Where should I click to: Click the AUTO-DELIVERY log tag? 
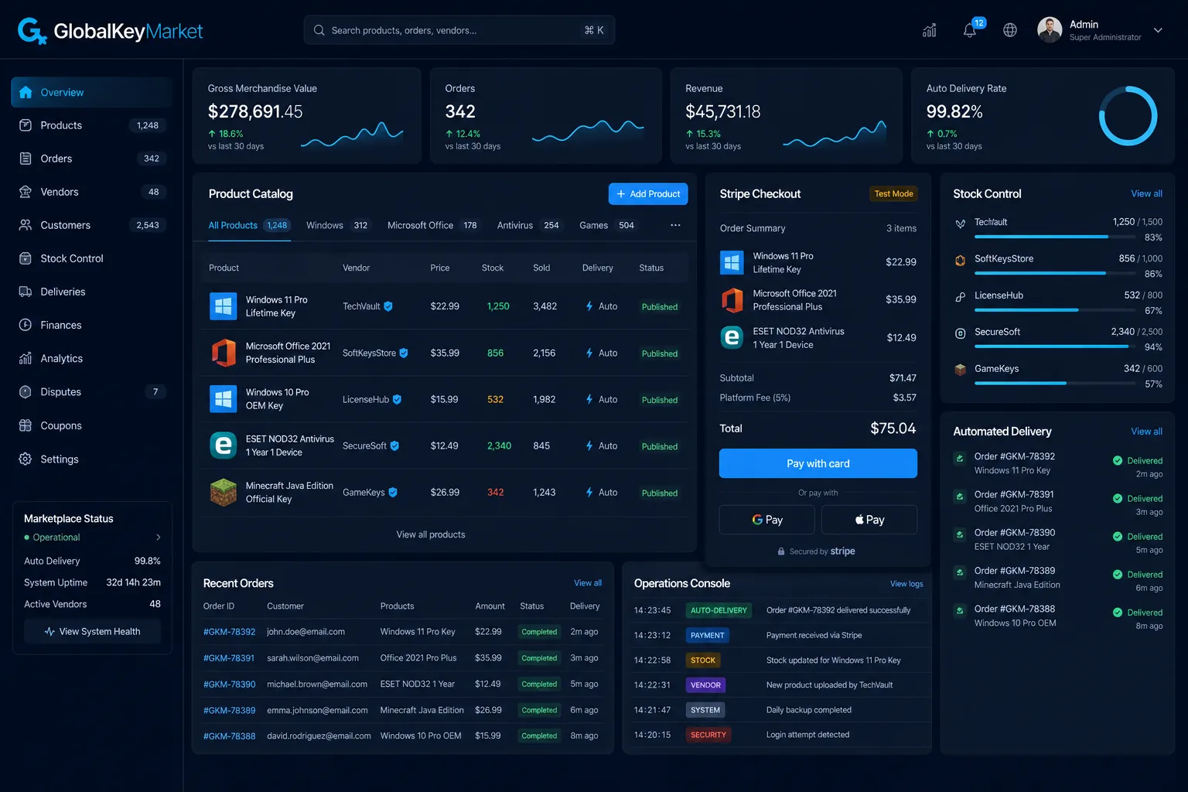point(719,610)
